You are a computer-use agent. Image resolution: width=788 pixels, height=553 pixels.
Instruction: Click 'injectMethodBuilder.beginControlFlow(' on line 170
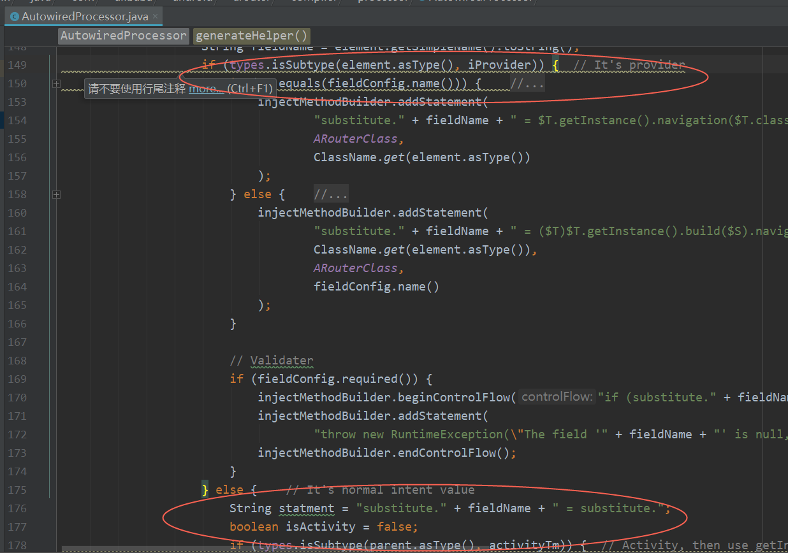[387, 398]
